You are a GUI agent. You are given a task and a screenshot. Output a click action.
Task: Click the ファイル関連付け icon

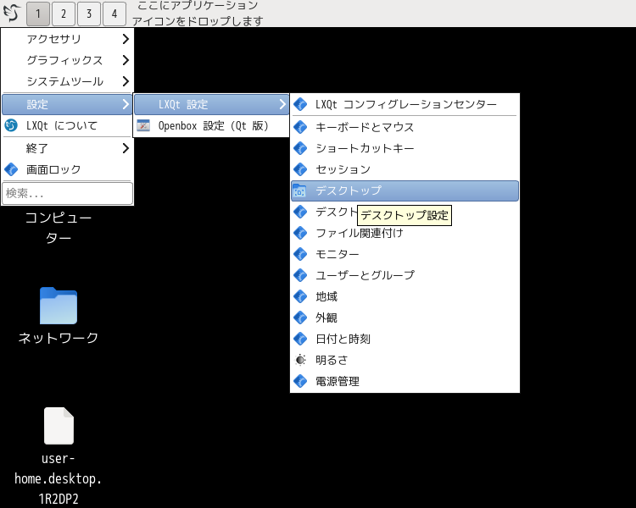coord(300,233)
